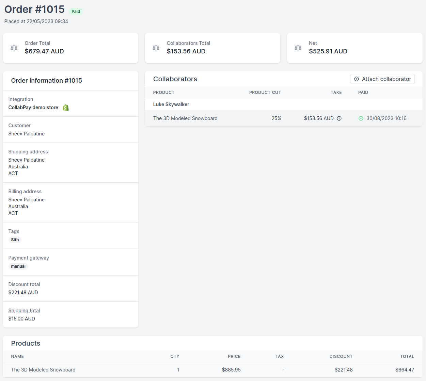Click the customer name Sheev Palpatine
This screenshot has width=426, height=381.
pos(27,134)
